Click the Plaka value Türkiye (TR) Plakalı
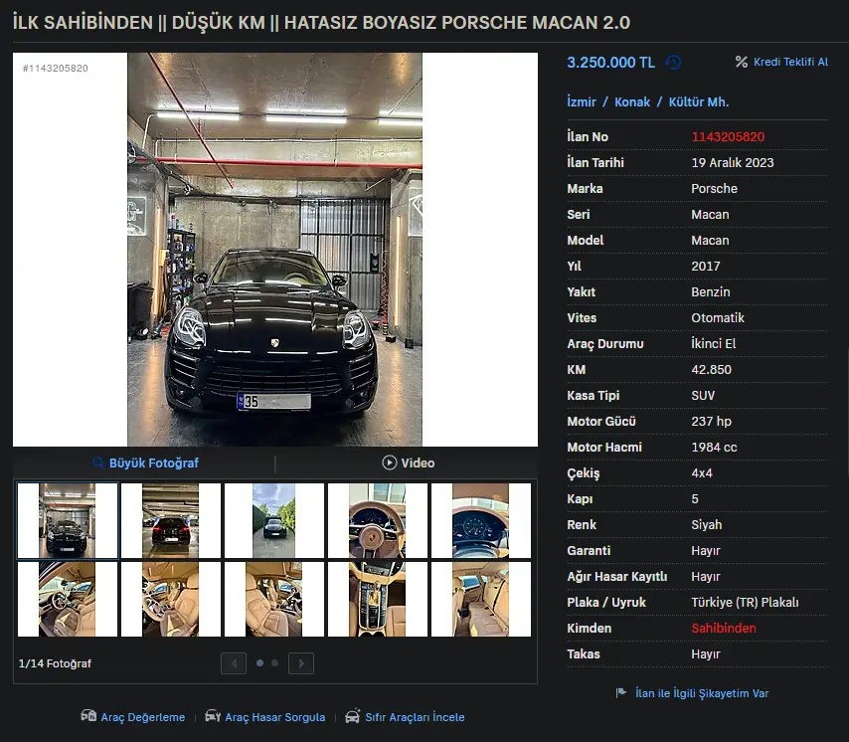Image resolution: width=849 pixels, height=742 pixels. 745,603
